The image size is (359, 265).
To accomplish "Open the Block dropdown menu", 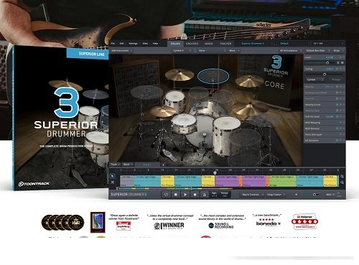I will pyautogui.click(x=128, y=165).
